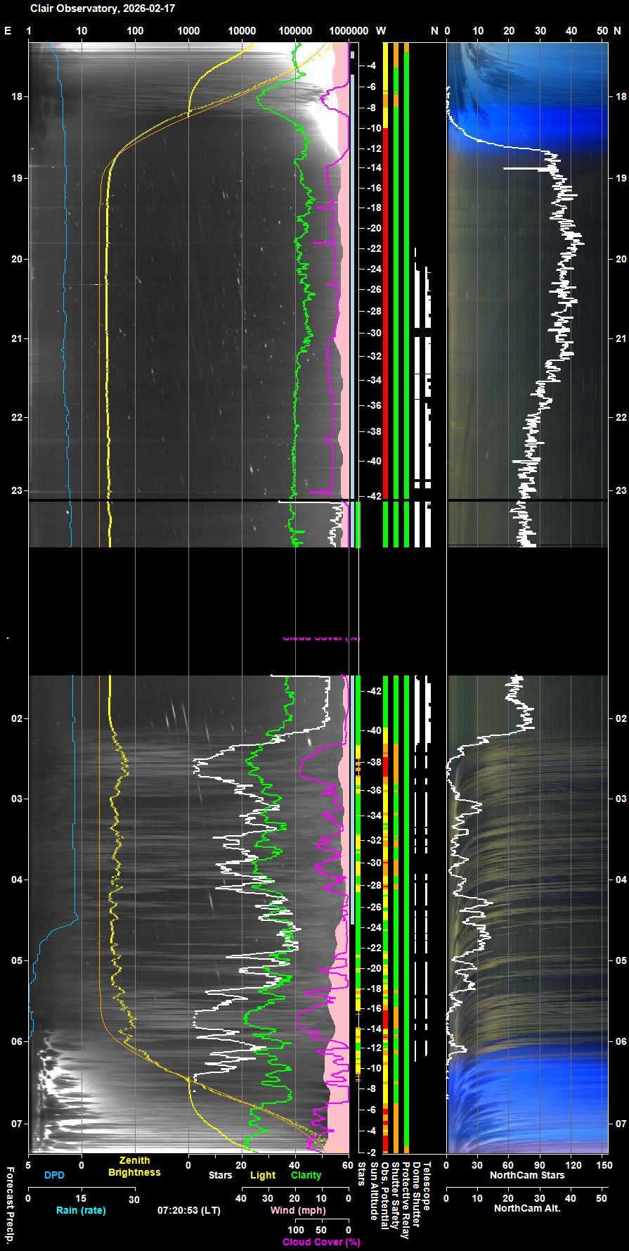Click the Forecast Precip. vertical label

coord(10,1204)
